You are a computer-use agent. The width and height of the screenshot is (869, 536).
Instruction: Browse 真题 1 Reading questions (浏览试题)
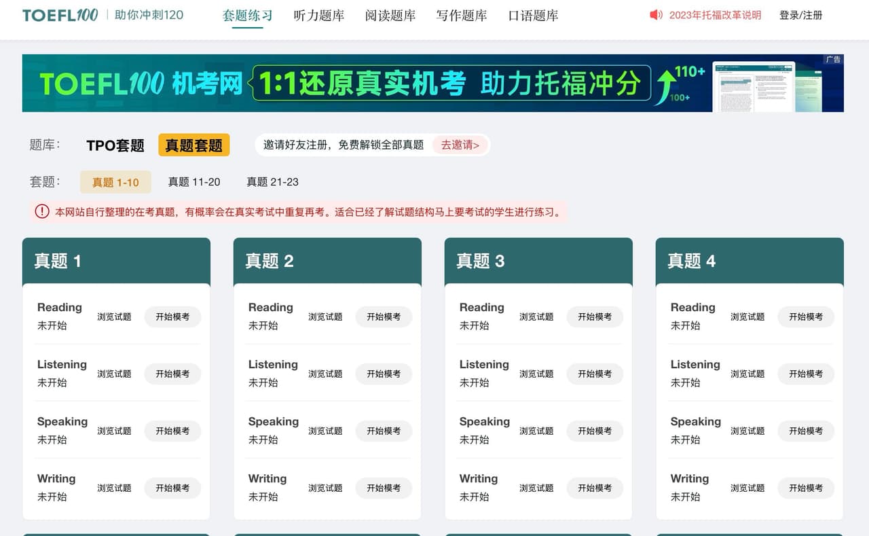click(114, 317)
